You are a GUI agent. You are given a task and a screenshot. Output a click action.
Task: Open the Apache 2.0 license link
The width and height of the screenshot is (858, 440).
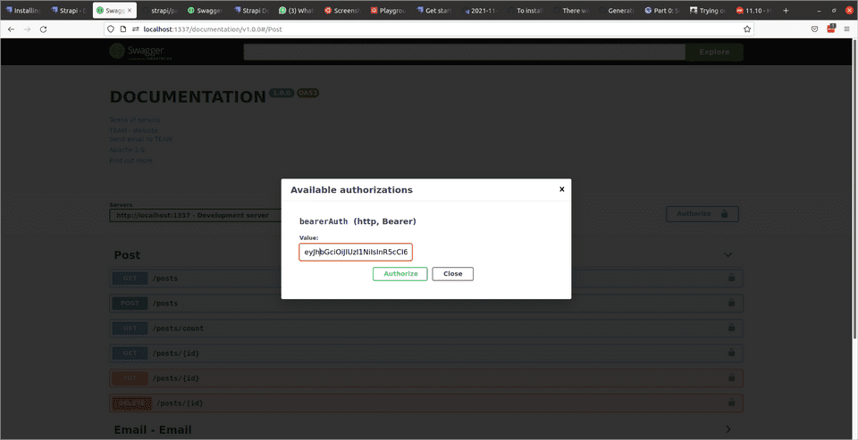(x=127, y=150)
